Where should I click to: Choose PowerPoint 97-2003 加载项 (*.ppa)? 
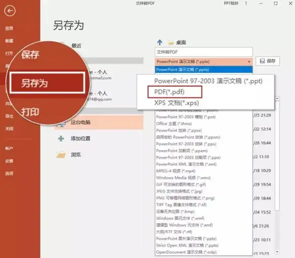188,157
